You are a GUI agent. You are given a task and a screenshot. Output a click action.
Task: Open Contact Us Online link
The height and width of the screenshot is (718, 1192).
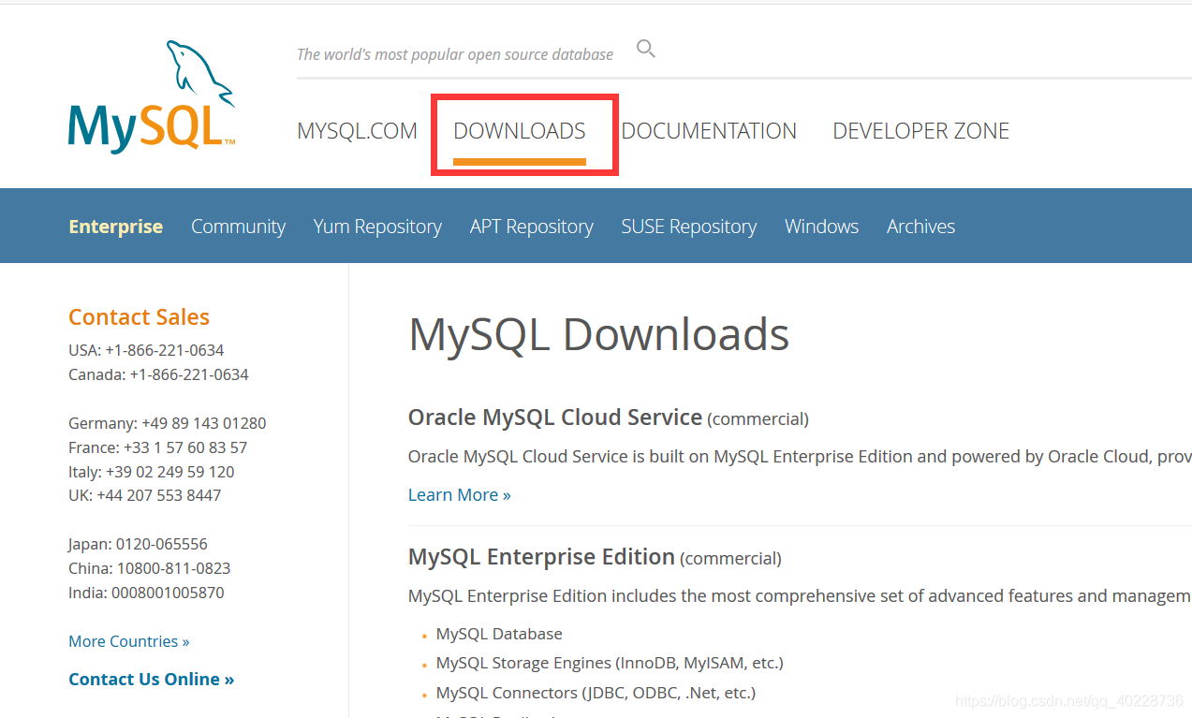coord(152,680)
